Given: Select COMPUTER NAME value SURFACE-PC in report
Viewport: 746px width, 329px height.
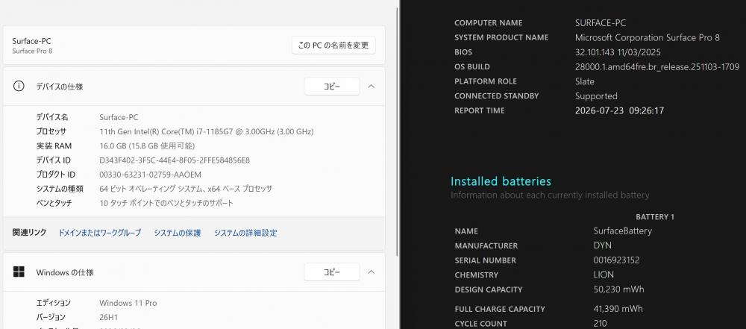Looking at the screenshot, I should coord(601,23).
